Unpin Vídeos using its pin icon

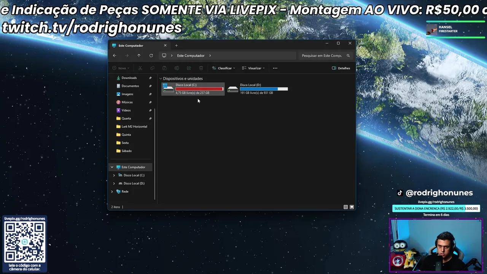150,110
